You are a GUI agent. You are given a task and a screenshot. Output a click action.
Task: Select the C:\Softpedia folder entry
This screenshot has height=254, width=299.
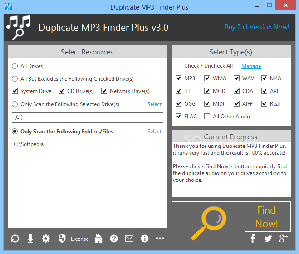tap(29, 144)
